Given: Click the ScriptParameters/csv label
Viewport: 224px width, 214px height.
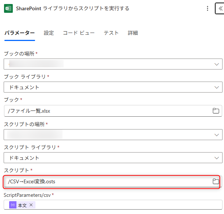Looking at the screenshot, I should tap(27, 195).
